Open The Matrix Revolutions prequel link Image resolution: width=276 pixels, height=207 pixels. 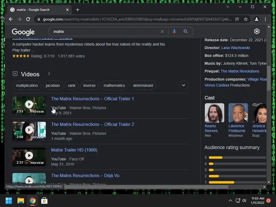[240, 71]
